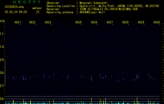Click the date stamp 02.02.23 06:20
Image resolution: width=164 pixels, height=104 pixels.
pos(16,12)
